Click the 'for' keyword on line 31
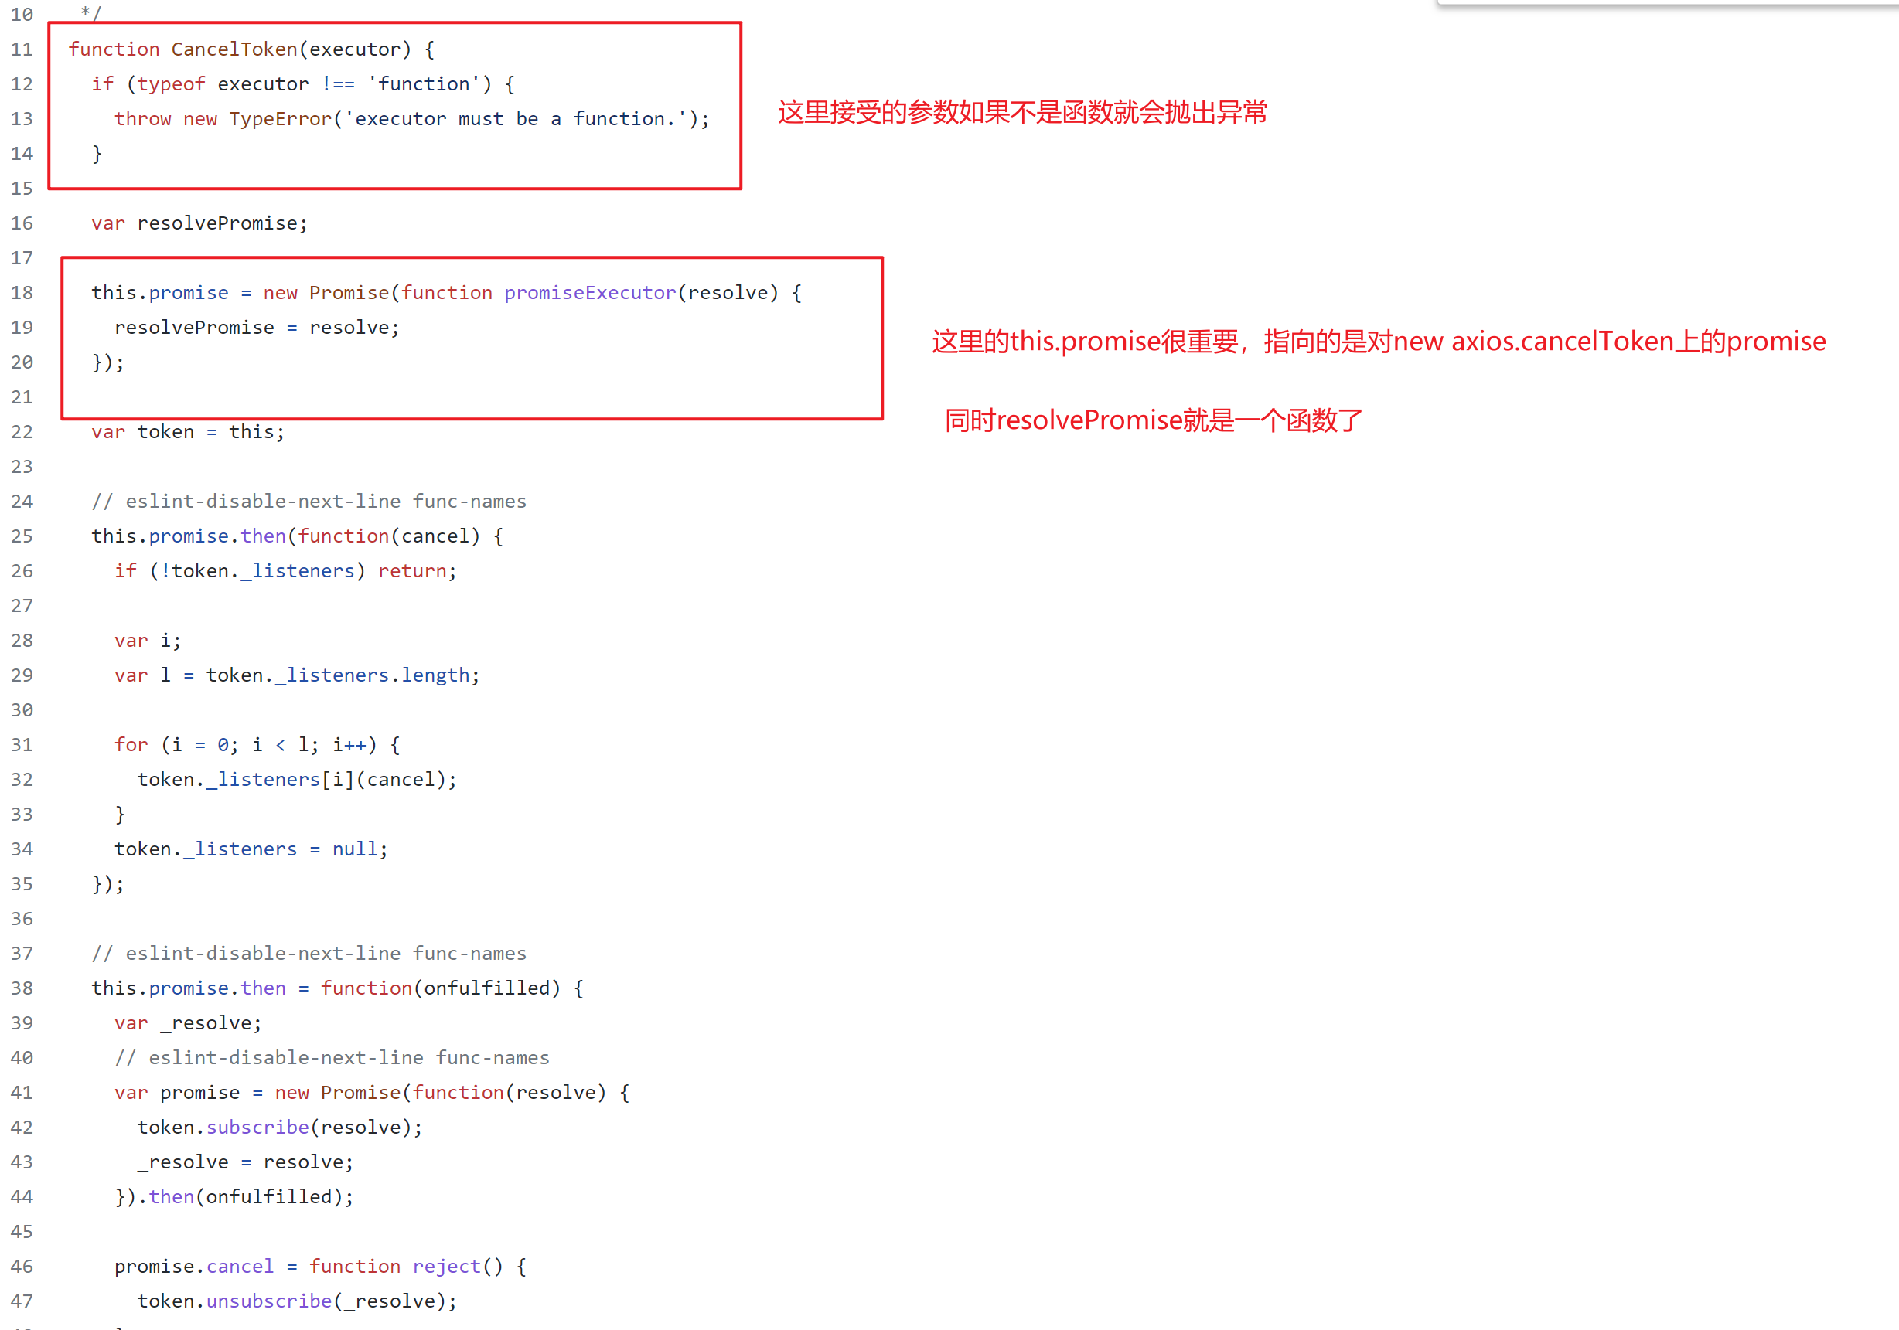The width and height of the screenshot is (1899, 1330). click(x=131, y=745)
